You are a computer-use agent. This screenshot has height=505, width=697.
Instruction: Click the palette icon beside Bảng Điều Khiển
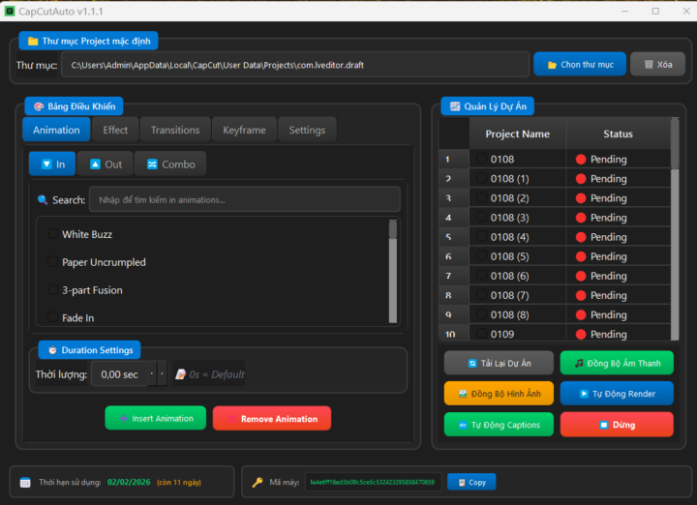click(x=39, y=106)
